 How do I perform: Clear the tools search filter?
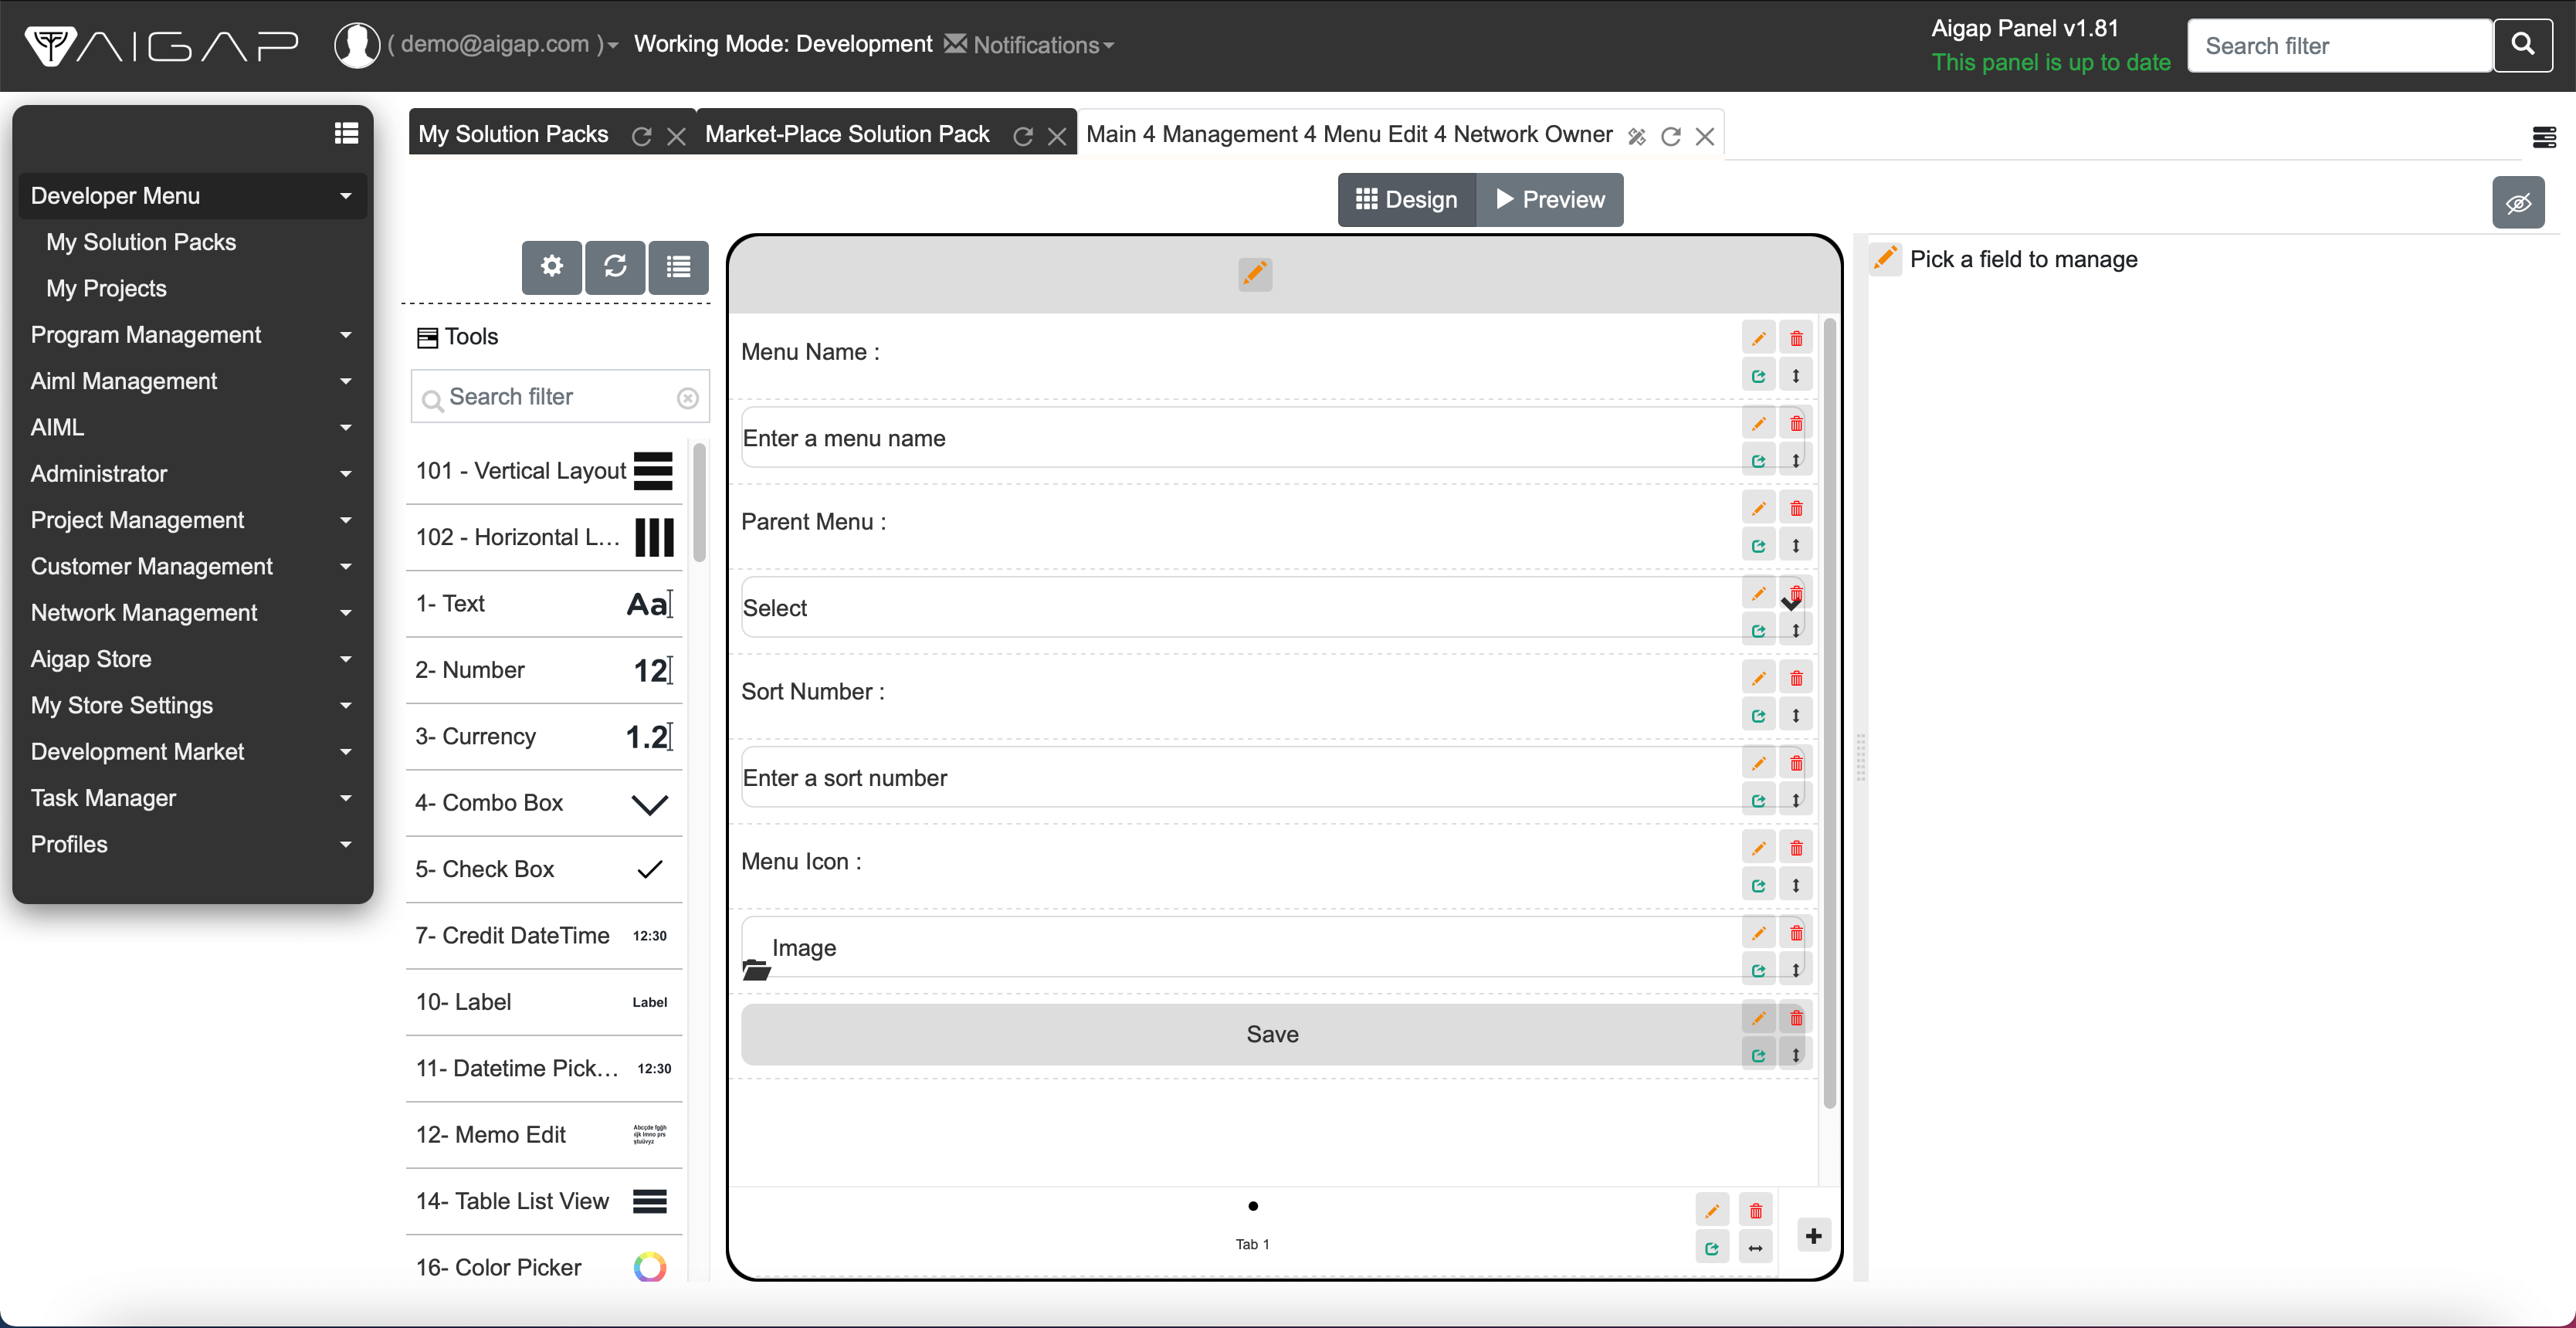pos(687,398)
